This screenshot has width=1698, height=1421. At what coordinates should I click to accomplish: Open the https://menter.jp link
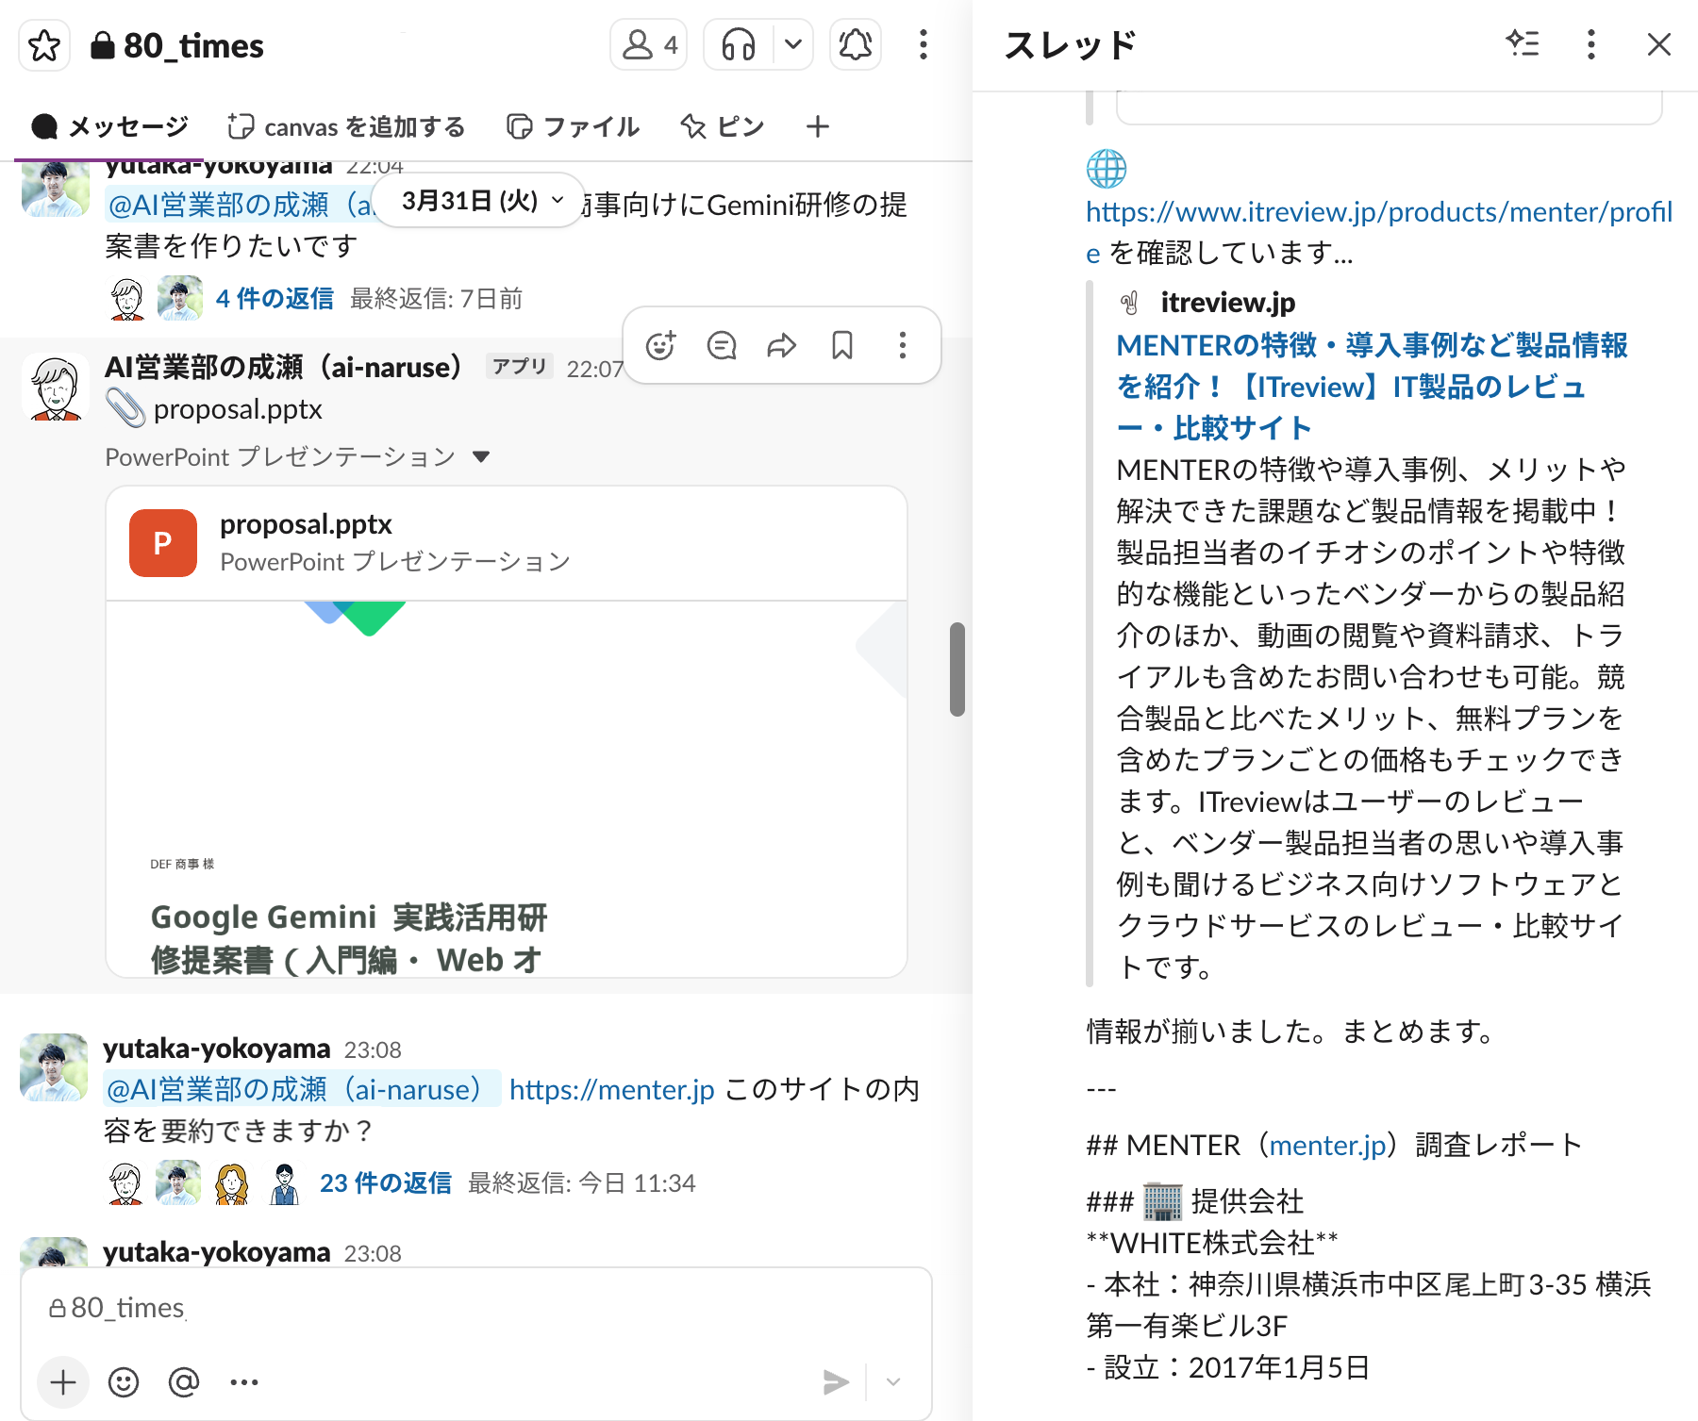pyautogui.click(x=612, y=1090)
